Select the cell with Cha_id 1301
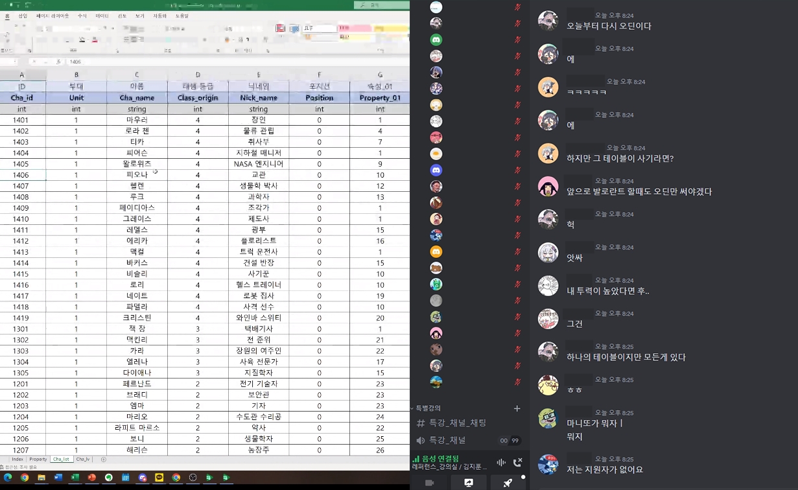The image size is (798, 490). click(22, 329)
